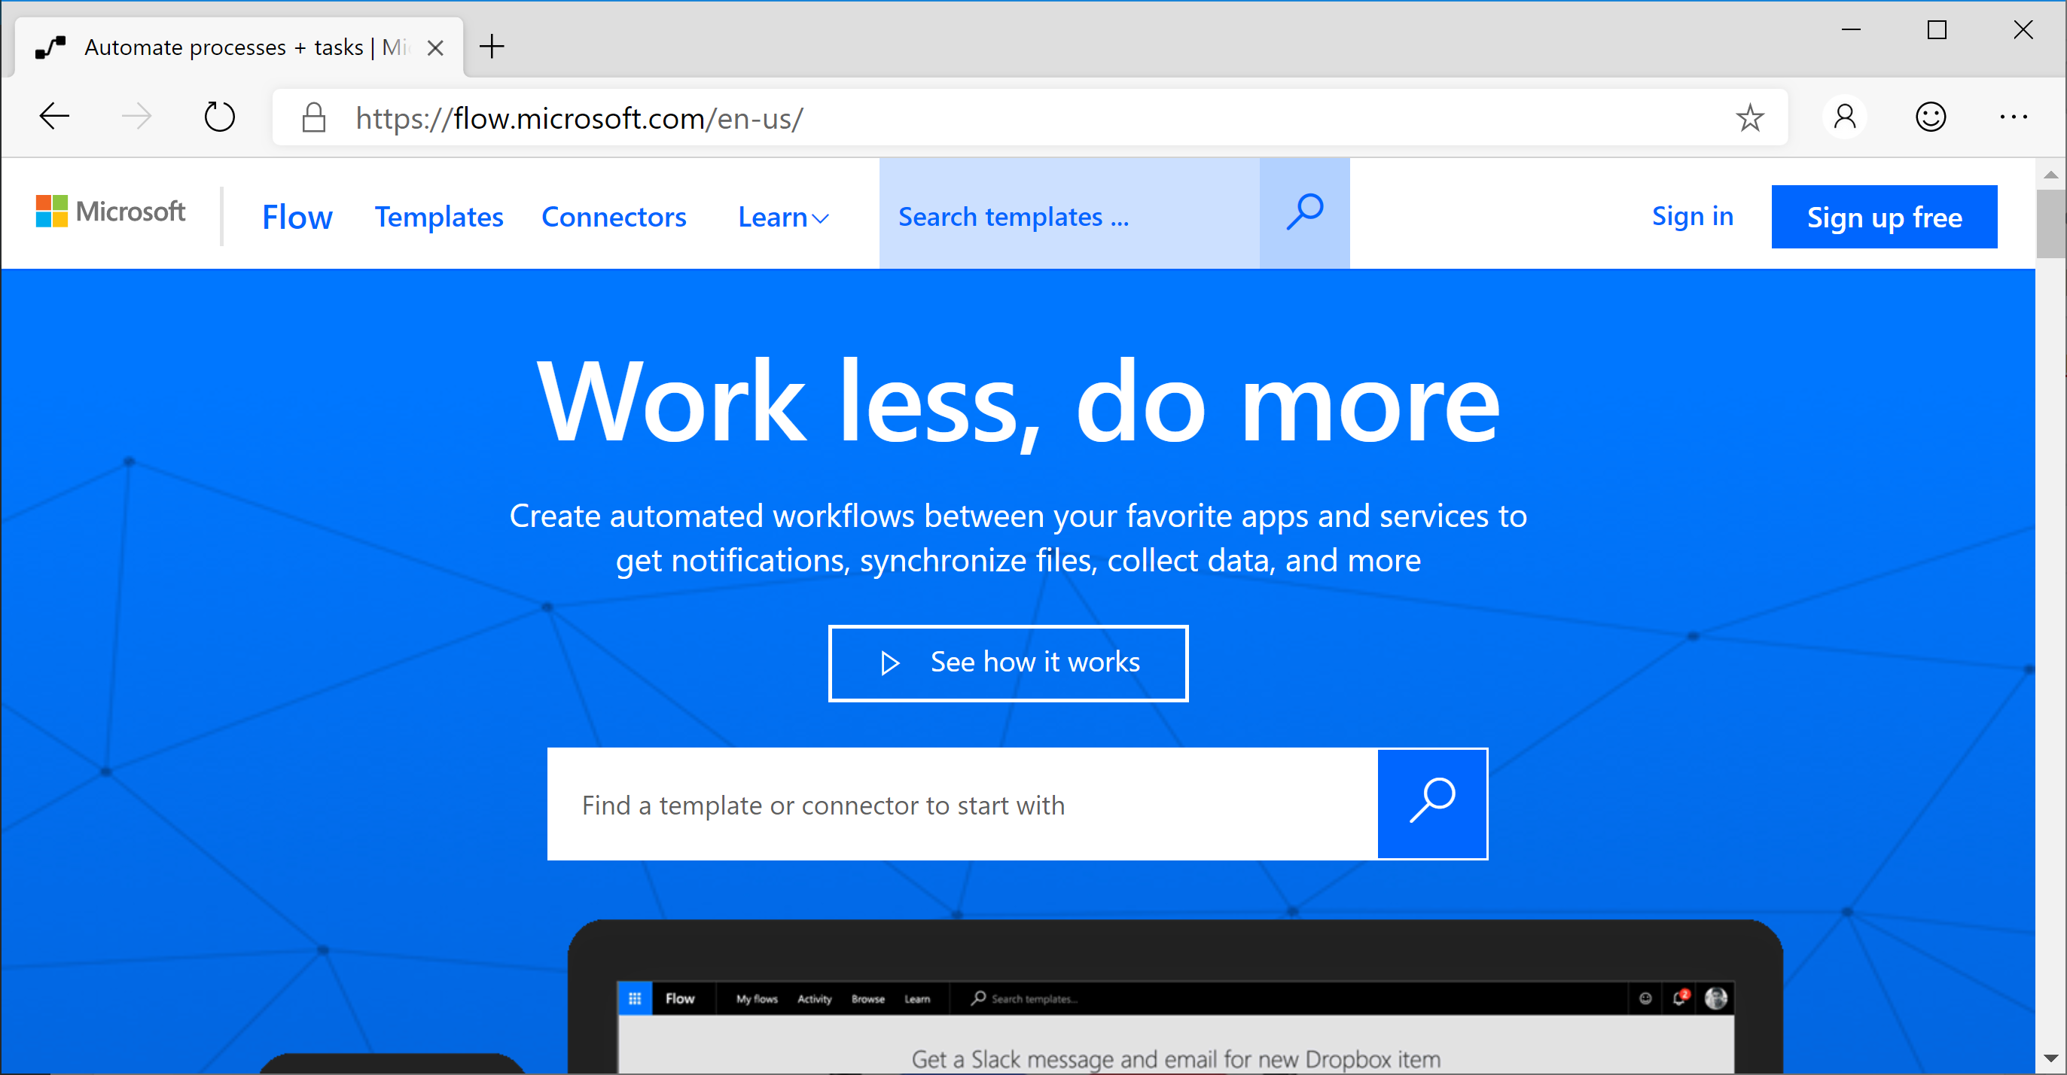Screen dimensions: 2067x1075
Task: Open the user profile icon
Action: coord(1845,117)
